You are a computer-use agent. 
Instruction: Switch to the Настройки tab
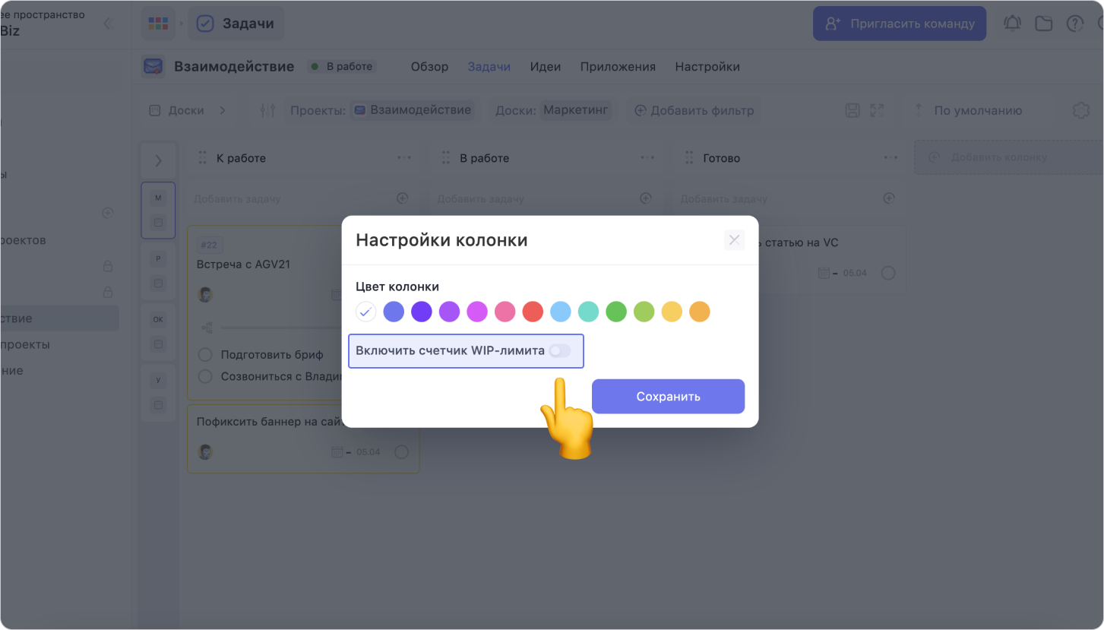707,67
